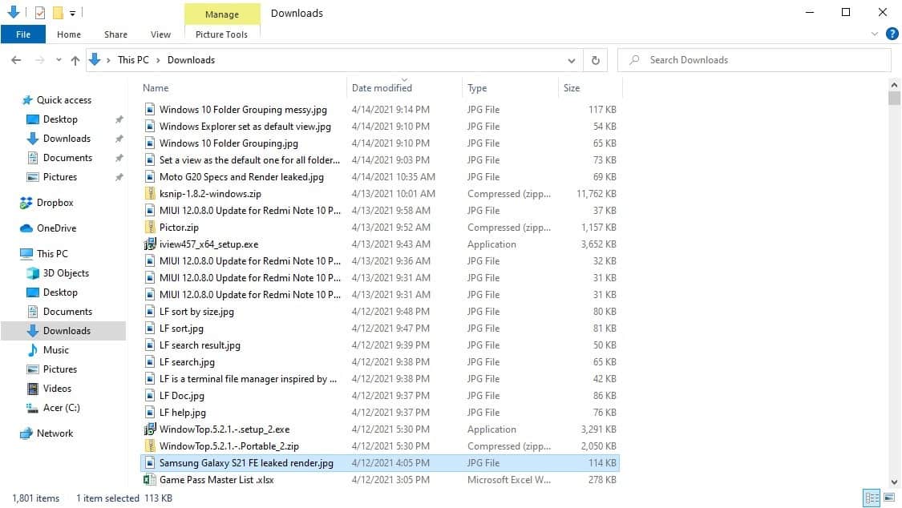
Task: Switch to the Share ribbon tab
Action: coord(115,34)
